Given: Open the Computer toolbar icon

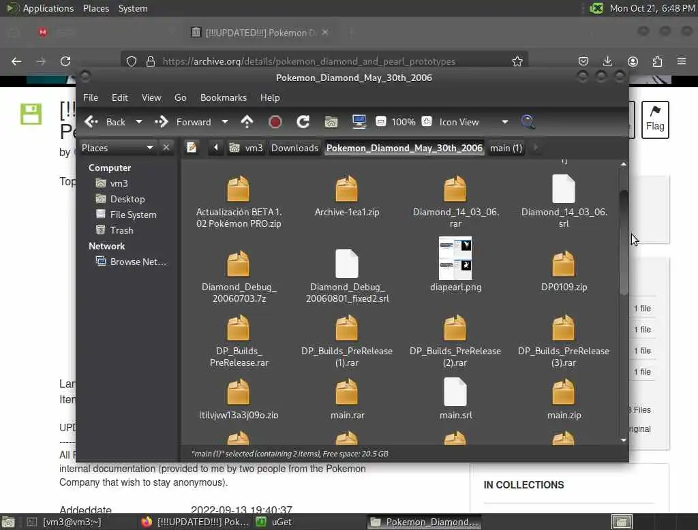Looking at the screenshot, I should point(359,122).
